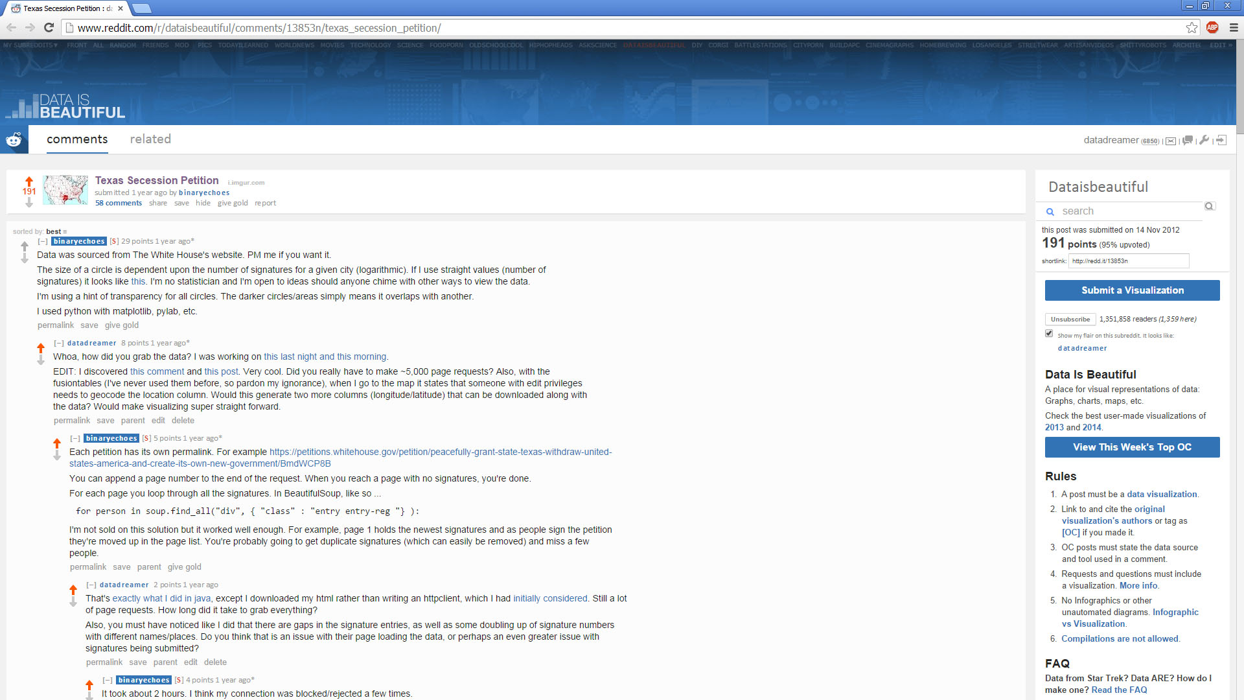Select the comments tab
This screenshot has width=1244, height=700.
click(77, 139)
